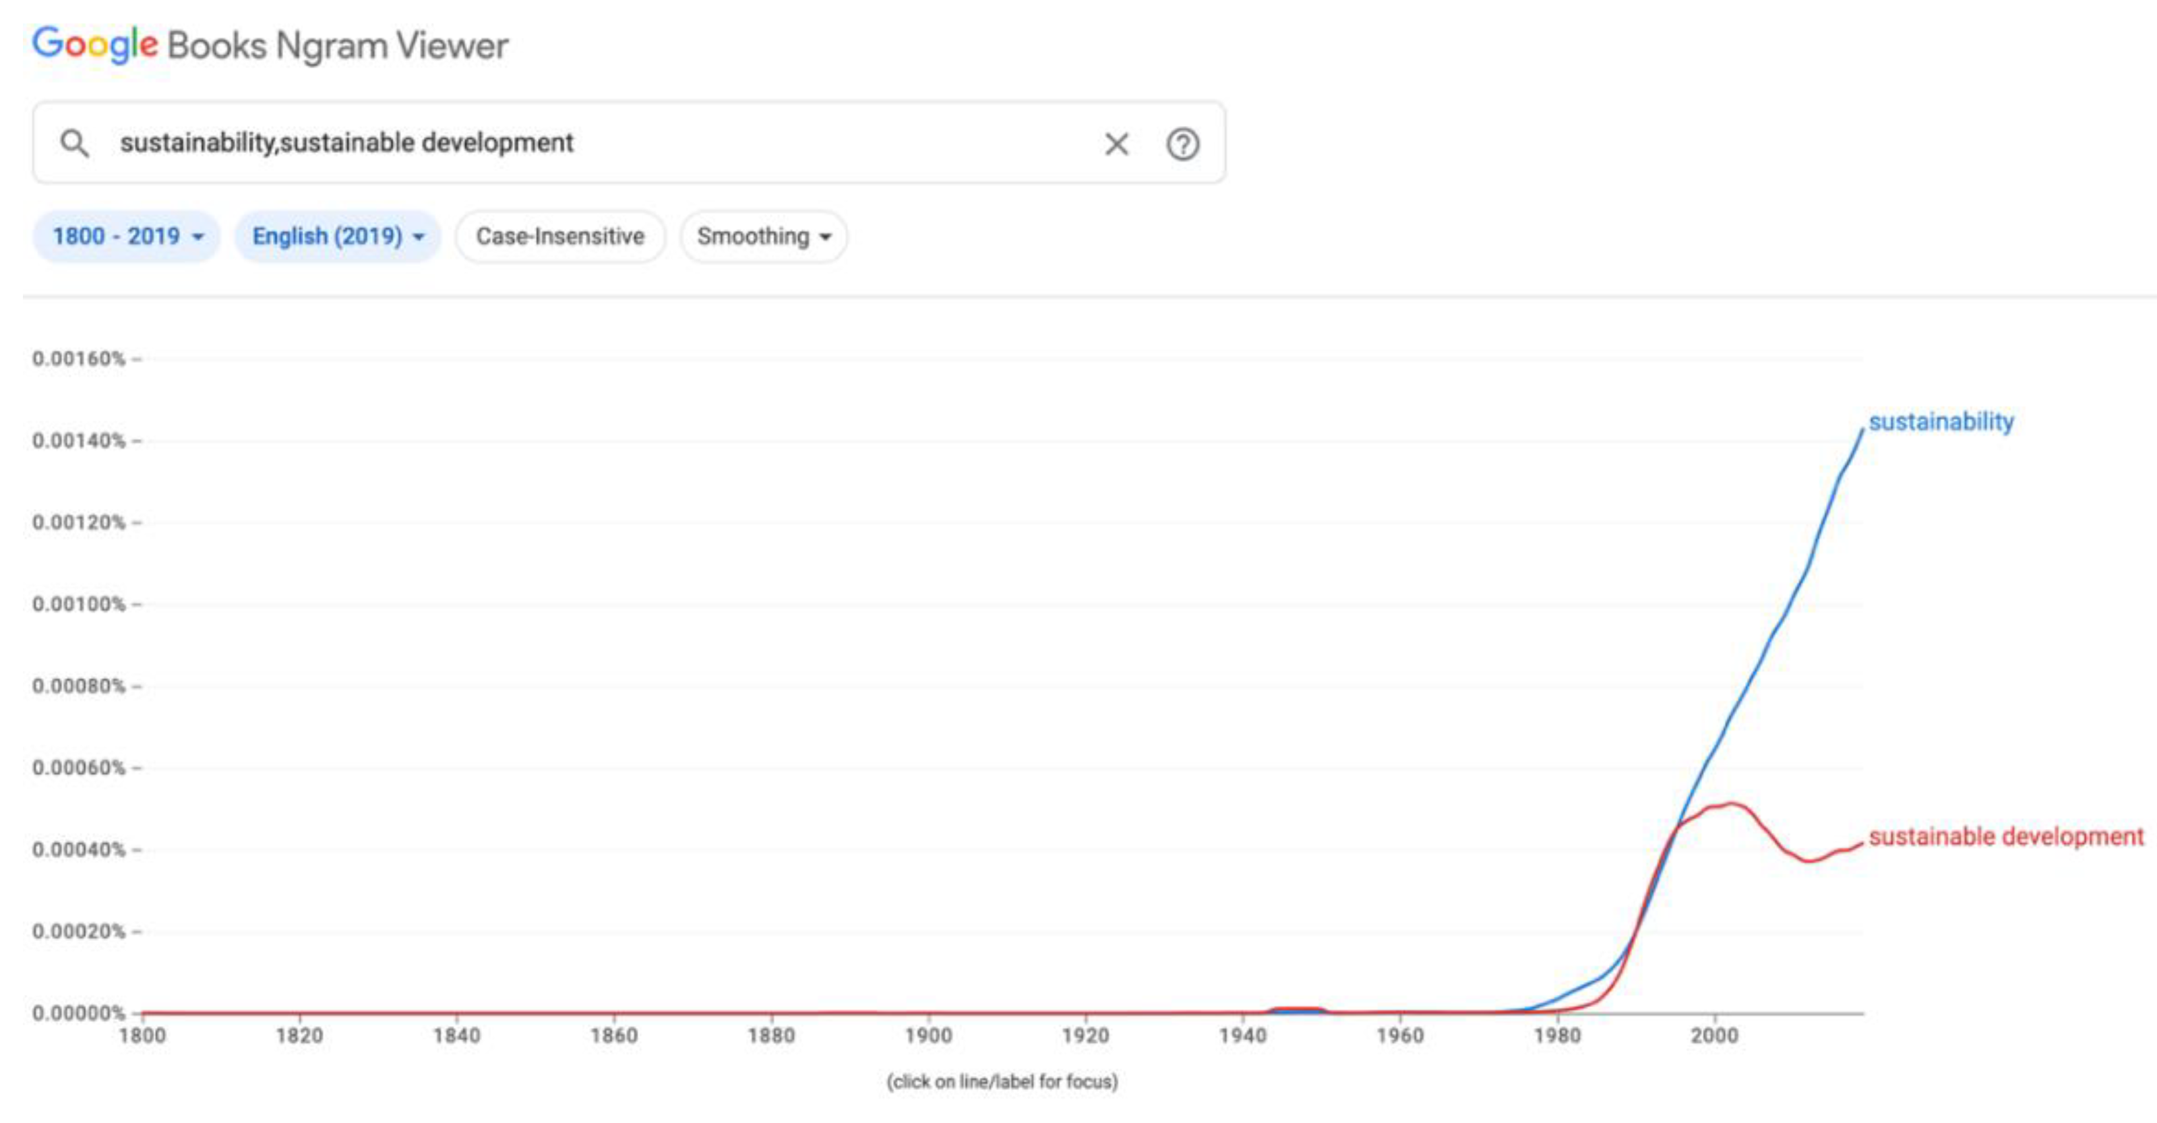
Task: Click the 2000 year mark on x-axis
Action: click(1714, 1035)
